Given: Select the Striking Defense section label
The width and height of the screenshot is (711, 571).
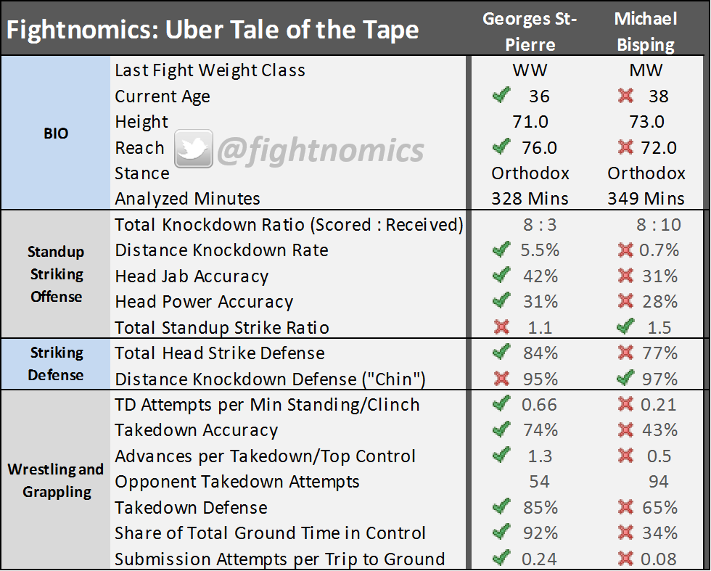Looking at the screenshot, I should pyautogui.click(x=56, y=364).
